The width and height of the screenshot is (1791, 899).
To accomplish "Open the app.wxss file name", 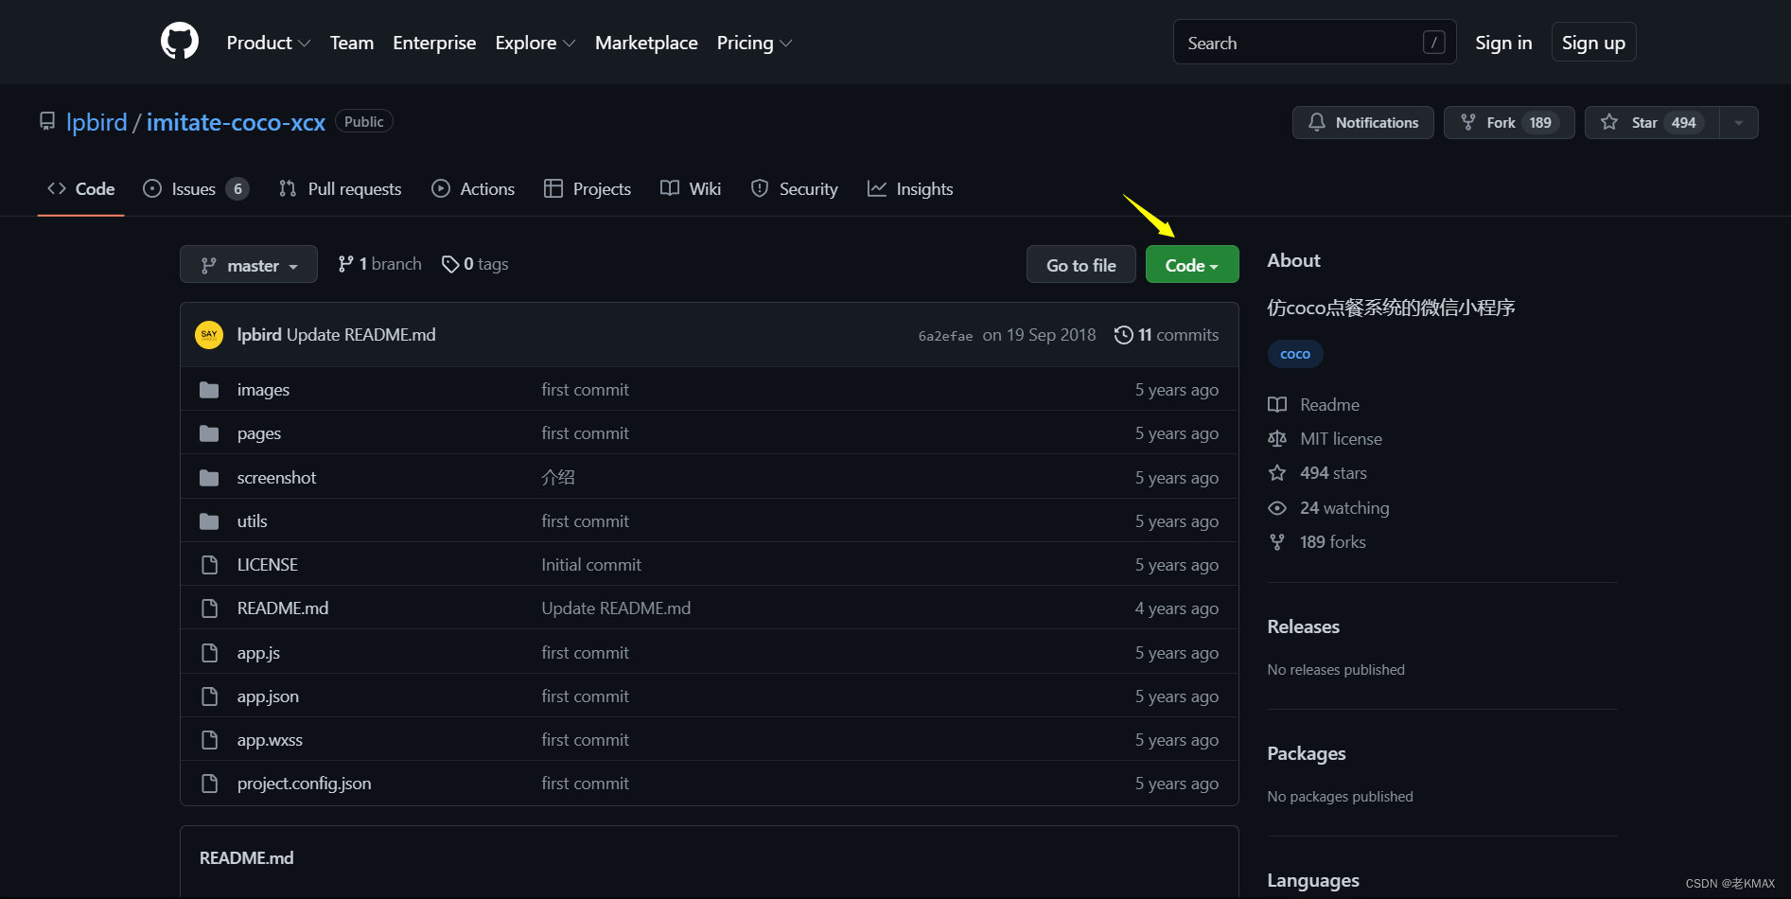I will click(270, 740).
